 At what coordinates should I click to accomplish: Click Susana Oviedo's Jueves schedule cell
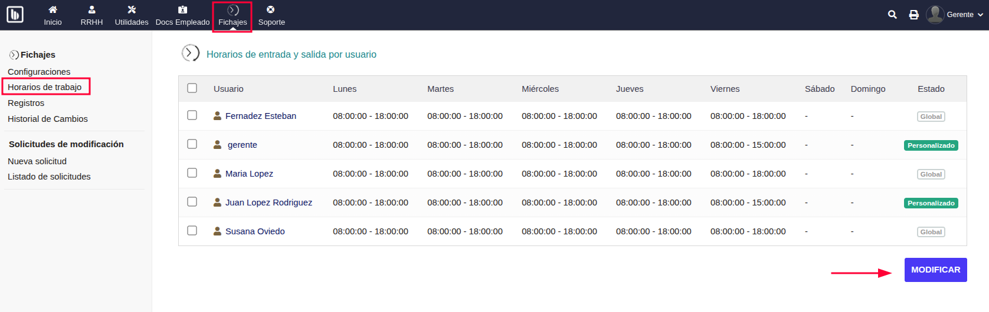click(x=654, y=231)
